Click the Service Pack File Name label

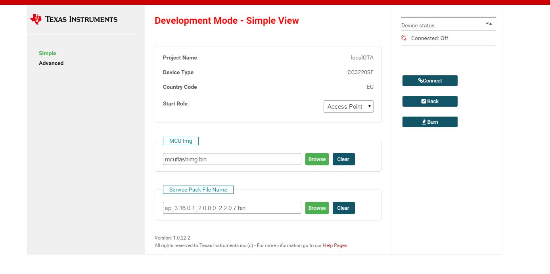198,190
